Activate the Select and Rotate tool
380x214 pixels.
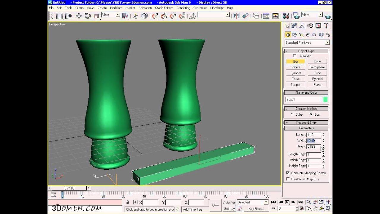(88, 16)
